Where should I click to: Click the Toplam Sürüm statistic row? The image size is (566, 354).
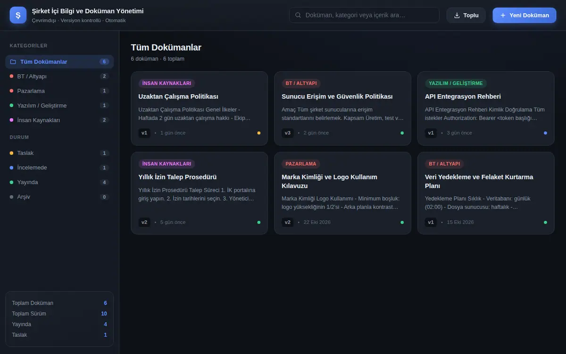[x=59, y=314]
